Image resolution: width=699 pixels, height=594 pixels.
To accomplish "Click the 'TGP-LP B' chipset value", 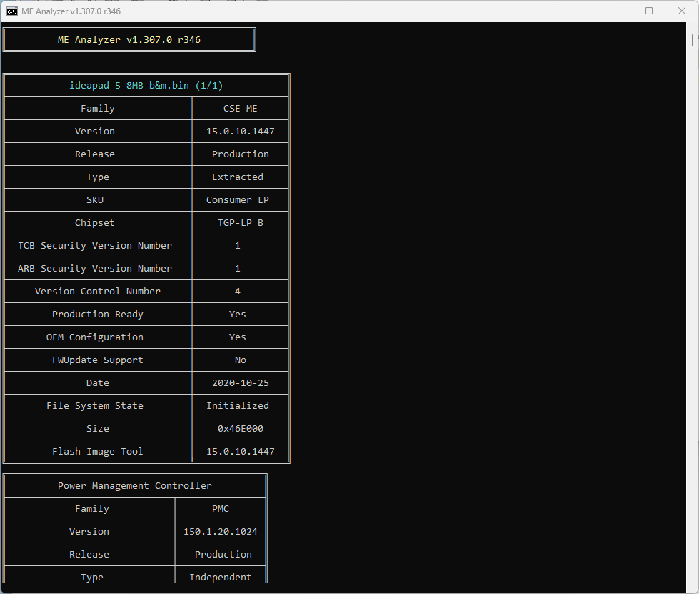I will pyautogui.click(x=241, y=223).
